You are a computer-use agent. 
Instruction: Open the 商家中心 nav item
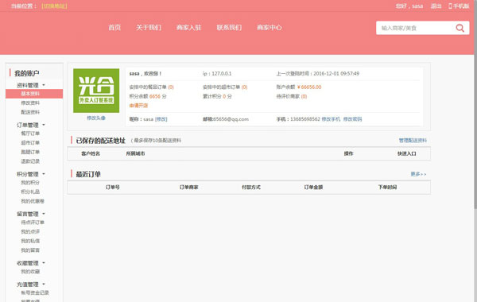tap(270, 28)
